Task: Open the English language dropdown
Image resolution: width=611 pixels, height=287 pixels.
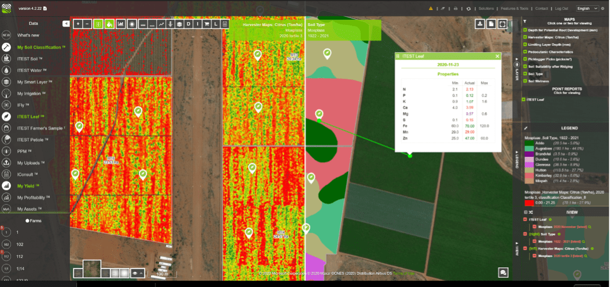Action: [587, 9]
